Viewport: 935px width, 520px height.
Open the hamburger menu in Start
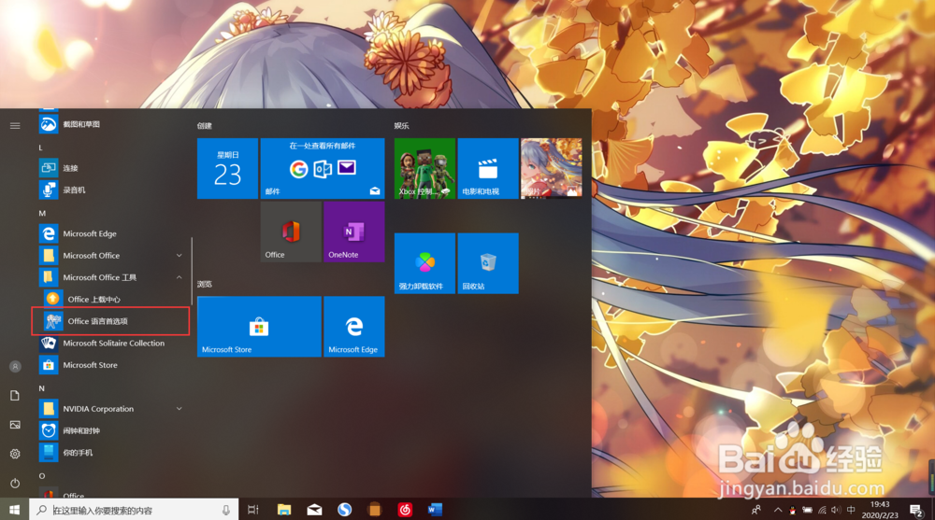[x=15, y=125]
